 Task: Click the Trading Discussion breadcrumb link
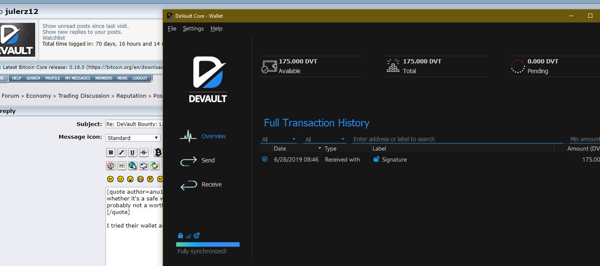pyautogui.click(x=84, y=96)
